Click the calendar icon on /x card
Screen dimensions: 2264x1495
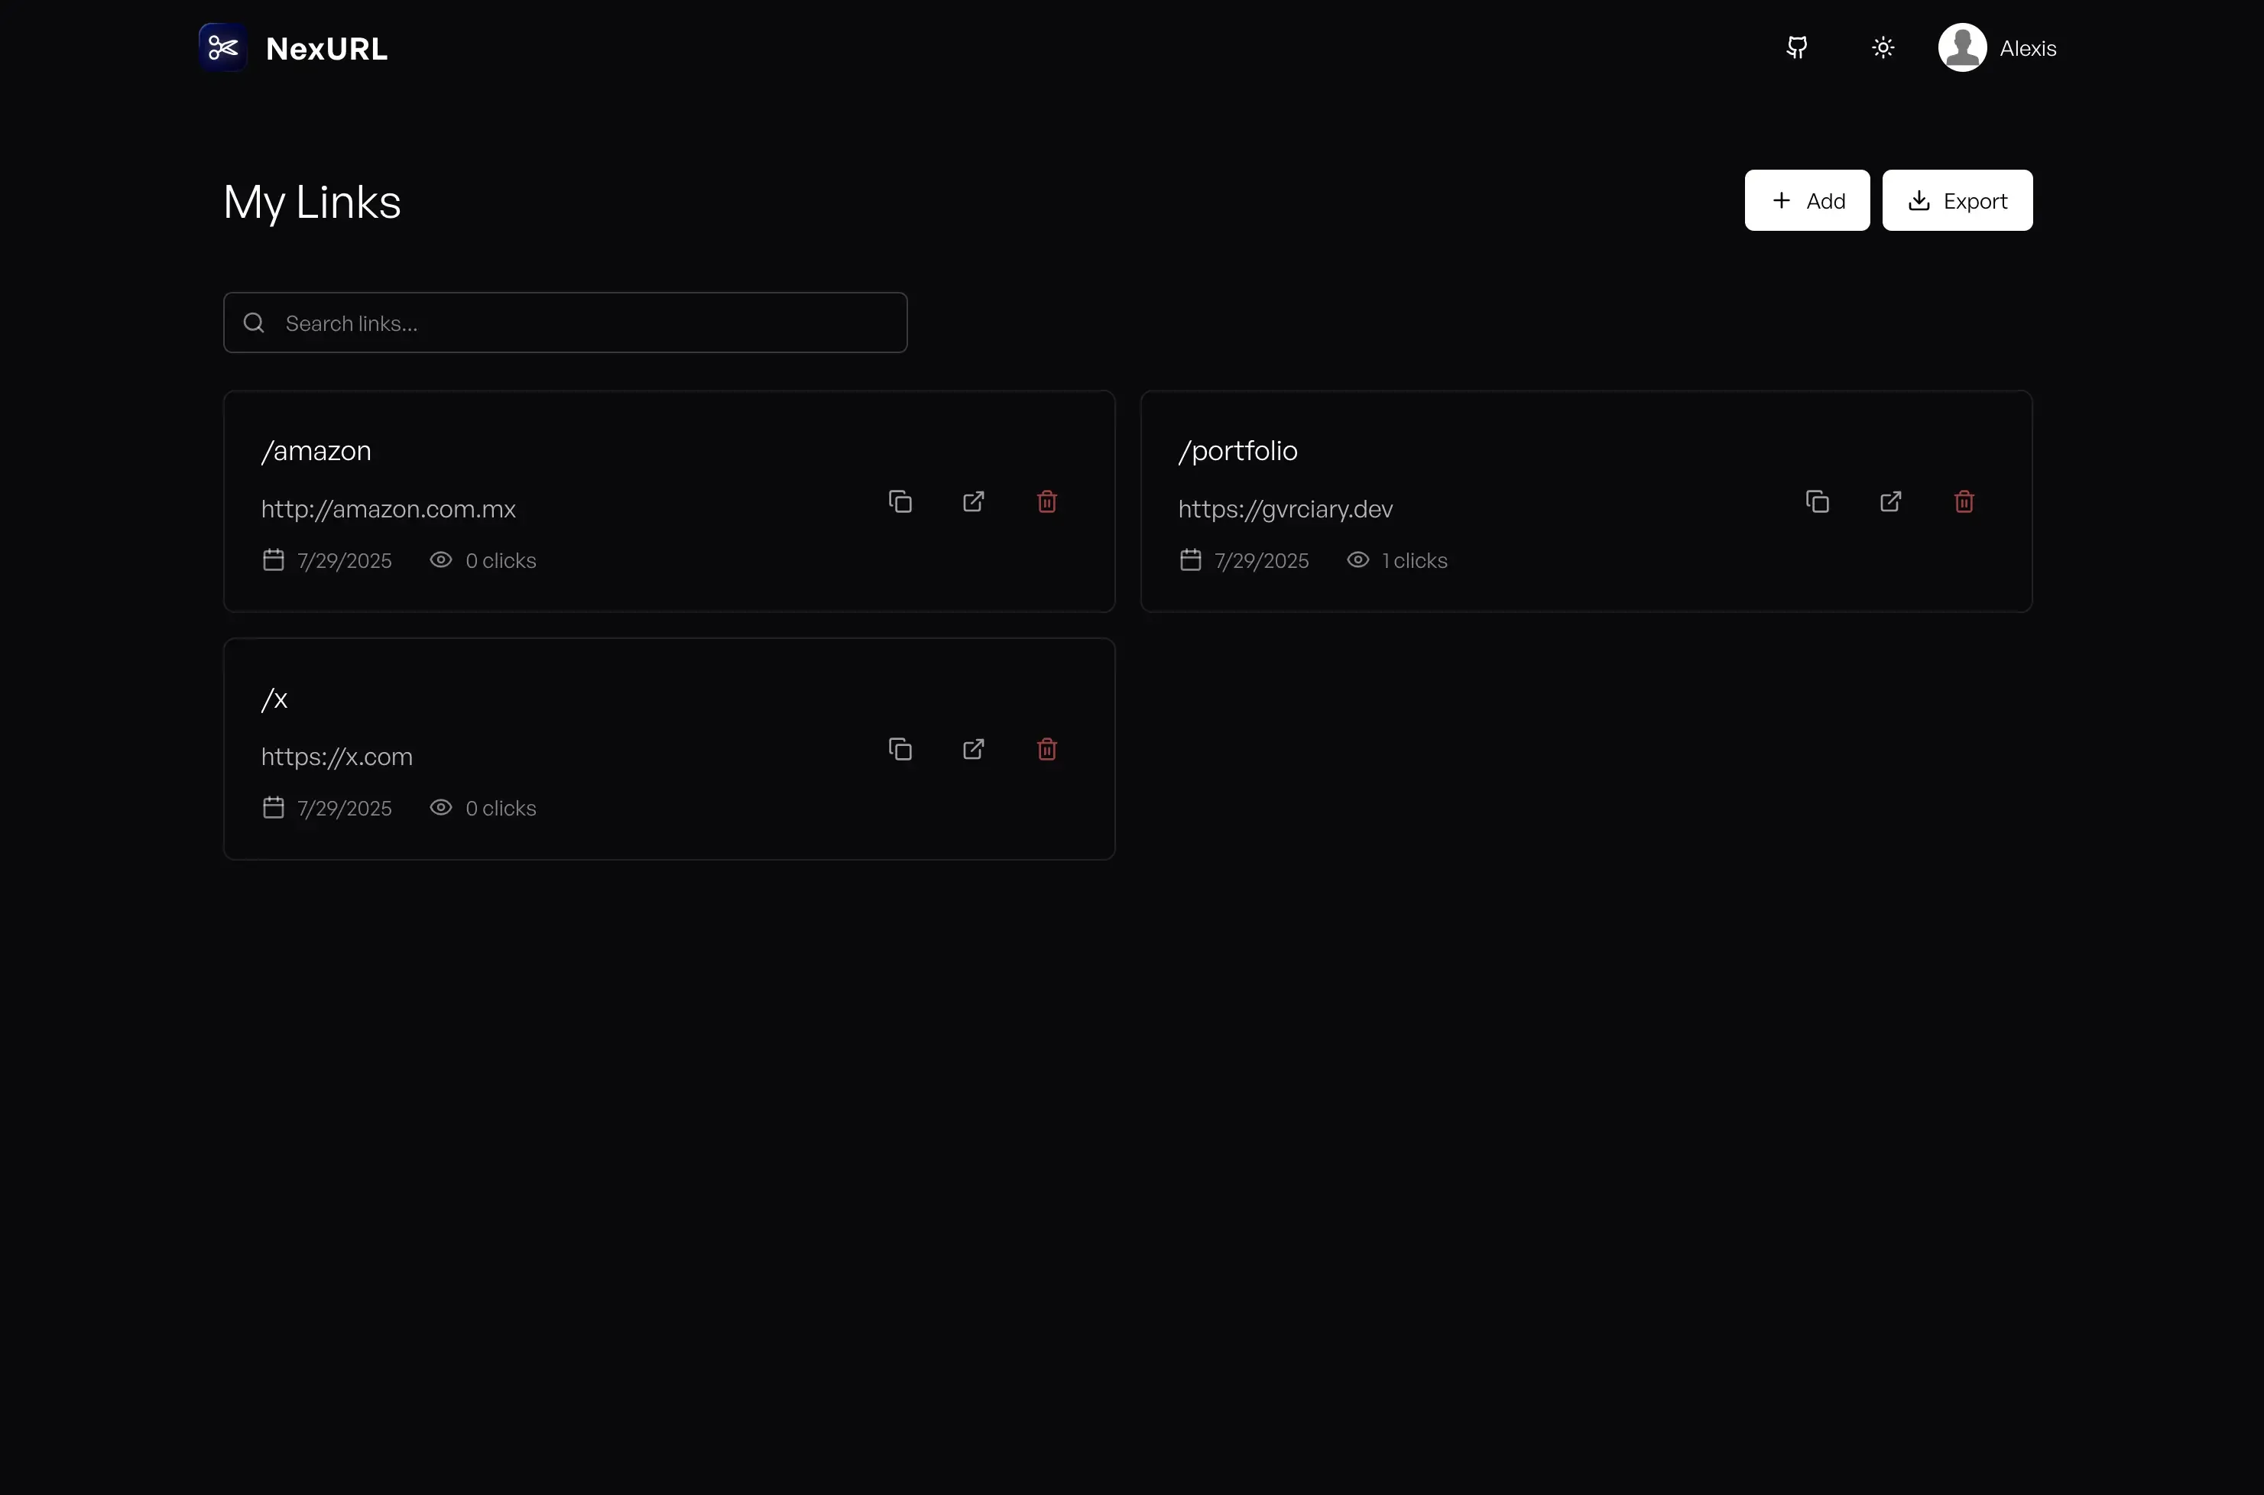(274, 808)
